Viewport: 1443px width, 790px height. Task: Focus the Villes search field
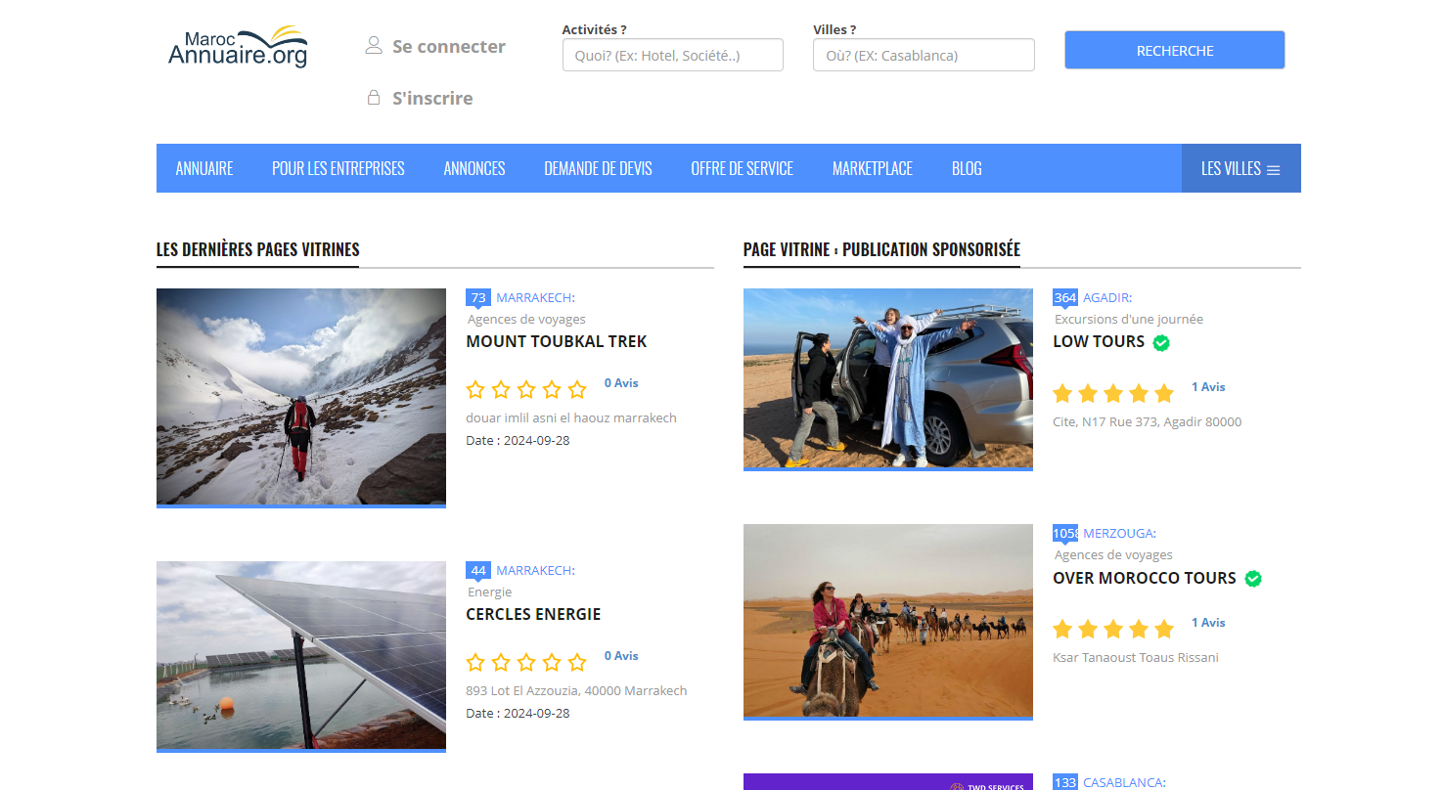pos(924,55)
